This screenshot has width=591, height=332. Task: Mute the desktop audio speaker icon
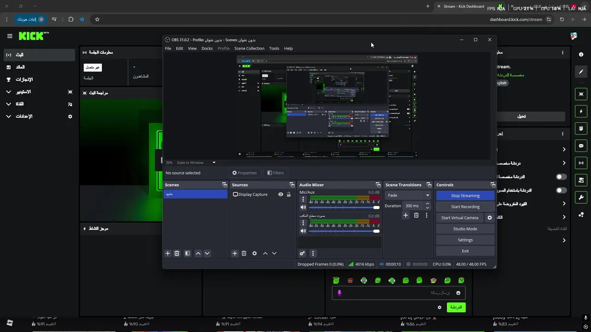pos(303,231)
